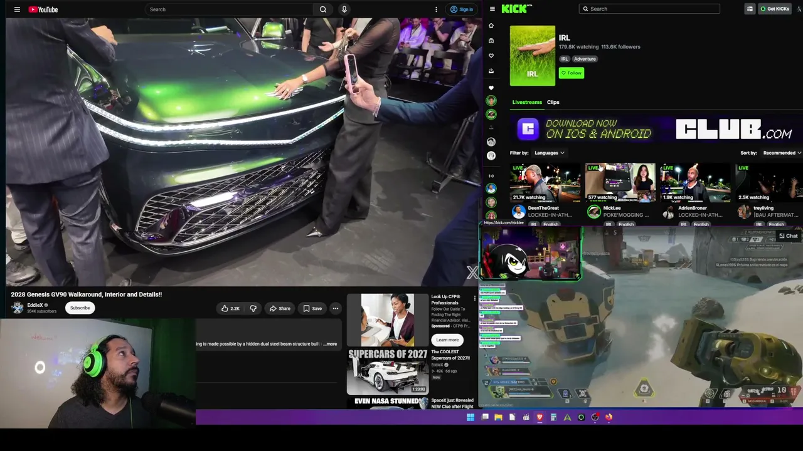Open the Chat panel toggle
803x451 pixels.
788,236
